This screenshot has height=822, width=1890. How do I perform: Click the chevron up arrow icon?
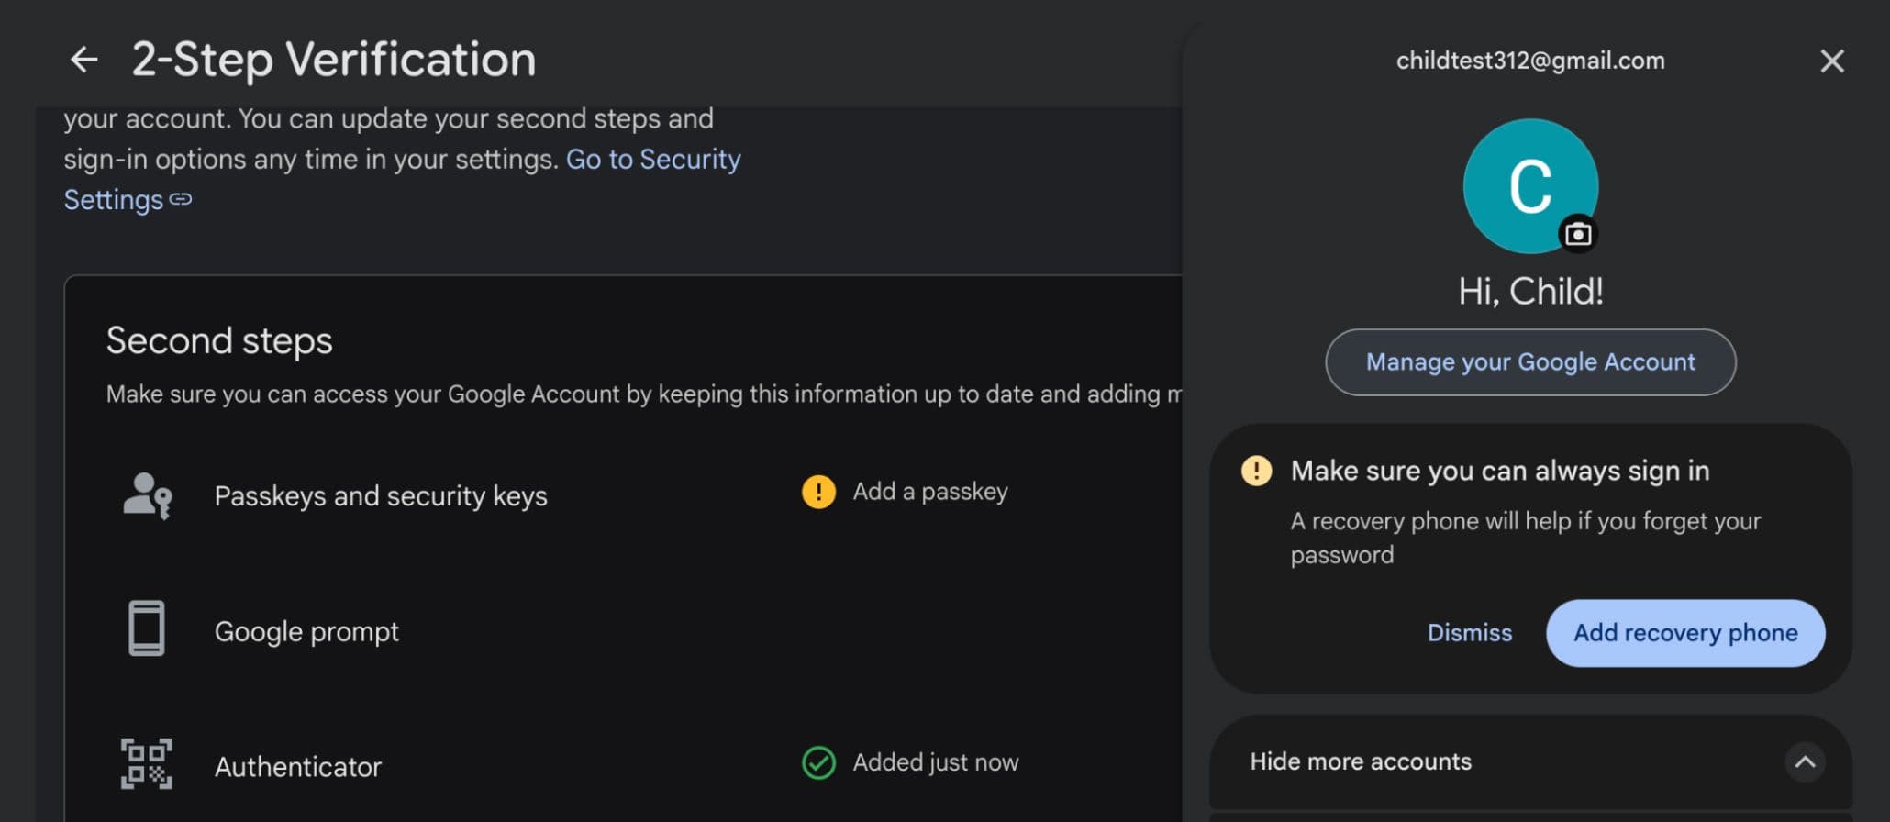point(1805,761)
